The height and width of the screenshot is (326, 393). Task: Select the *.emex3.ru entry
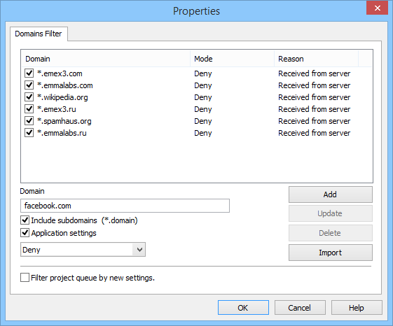(57, 109)
